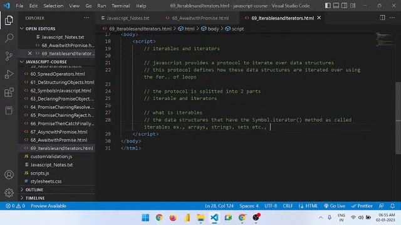Split the editor to the right
This screenshot has width=401, height=225.
point(382,17)
